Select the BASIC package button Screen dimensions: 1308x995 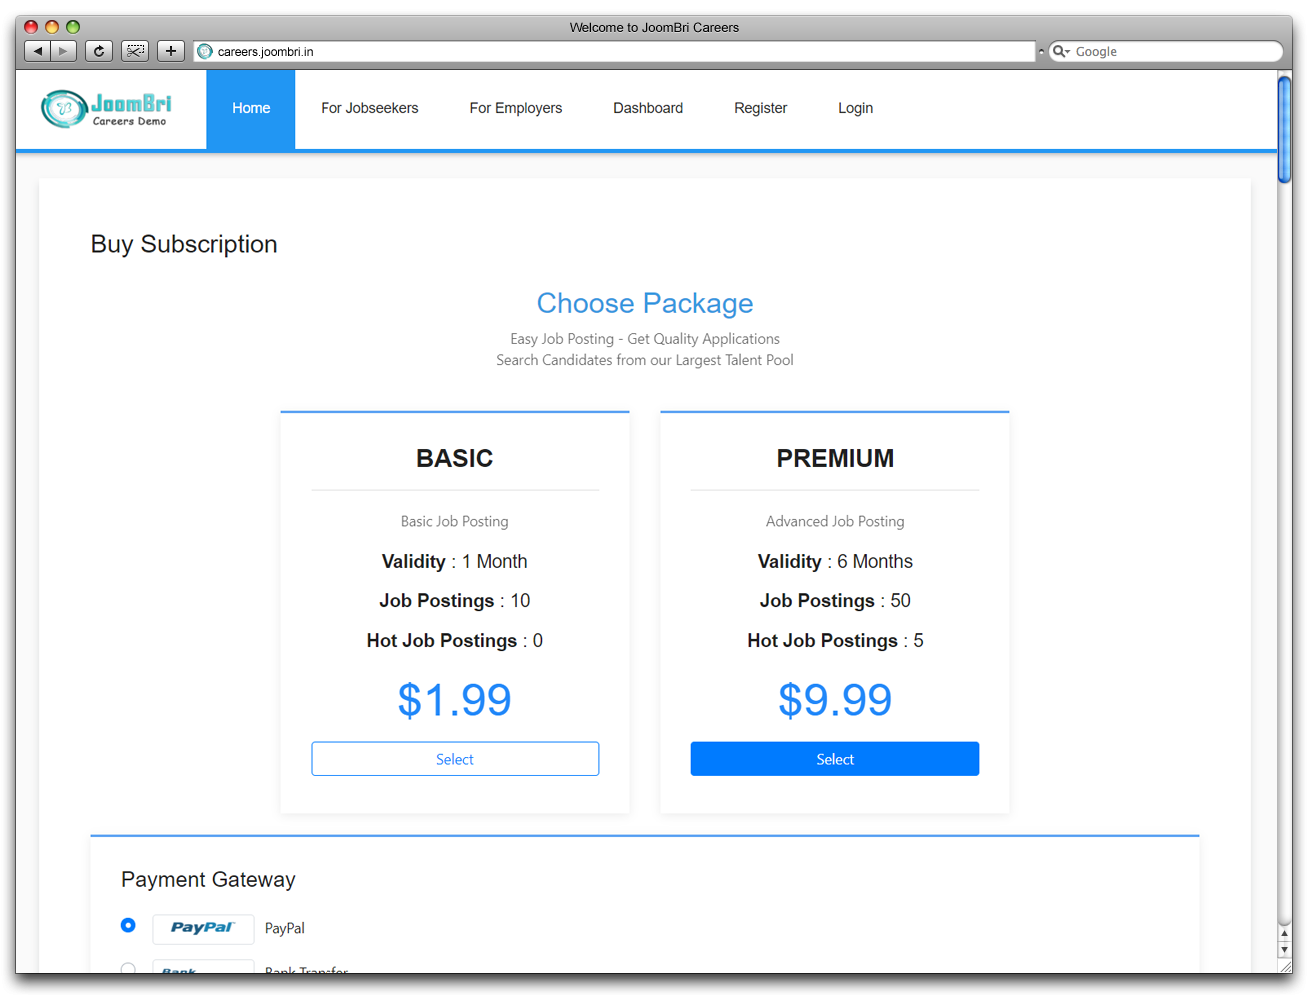pos(455,759)
